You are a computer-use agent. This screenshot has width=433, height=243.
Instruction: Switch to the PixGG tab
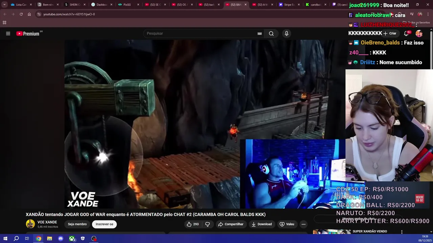(x=127, y=5)
